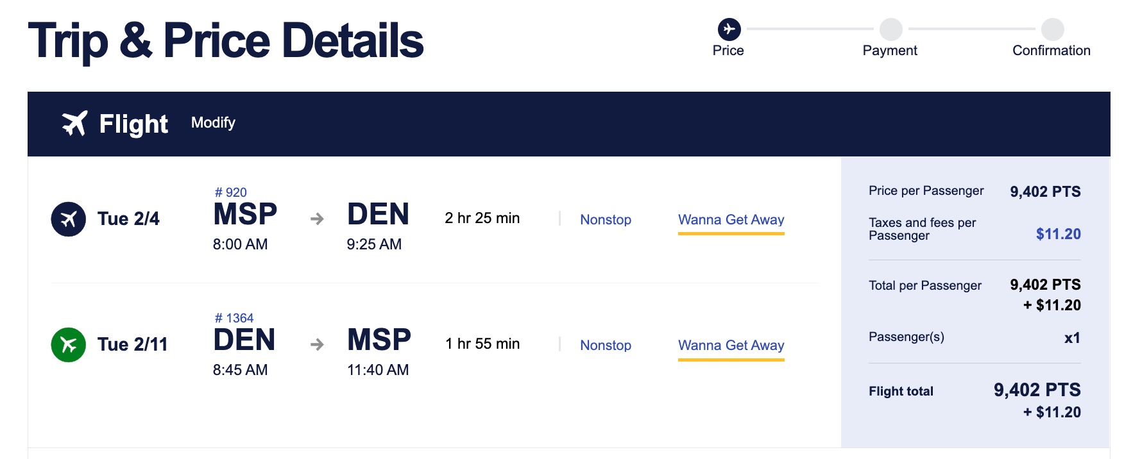
Task: Select the Payment step label
Action: 890,50
